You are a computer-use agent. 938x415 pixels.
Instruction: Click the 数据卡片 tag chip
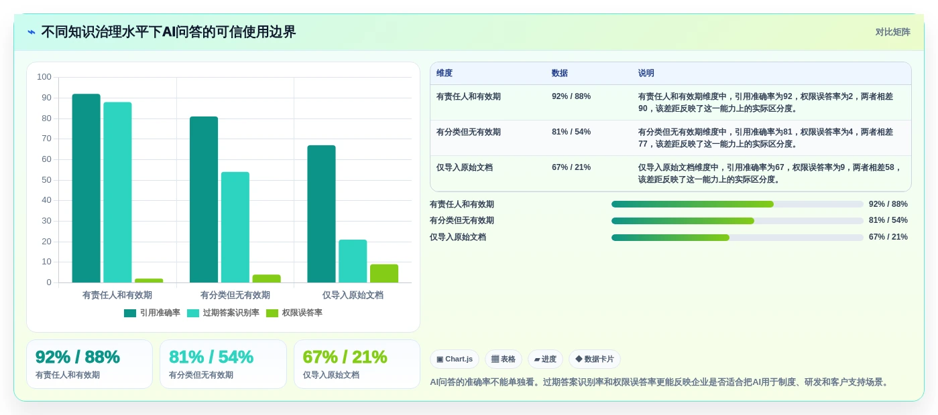595,359
